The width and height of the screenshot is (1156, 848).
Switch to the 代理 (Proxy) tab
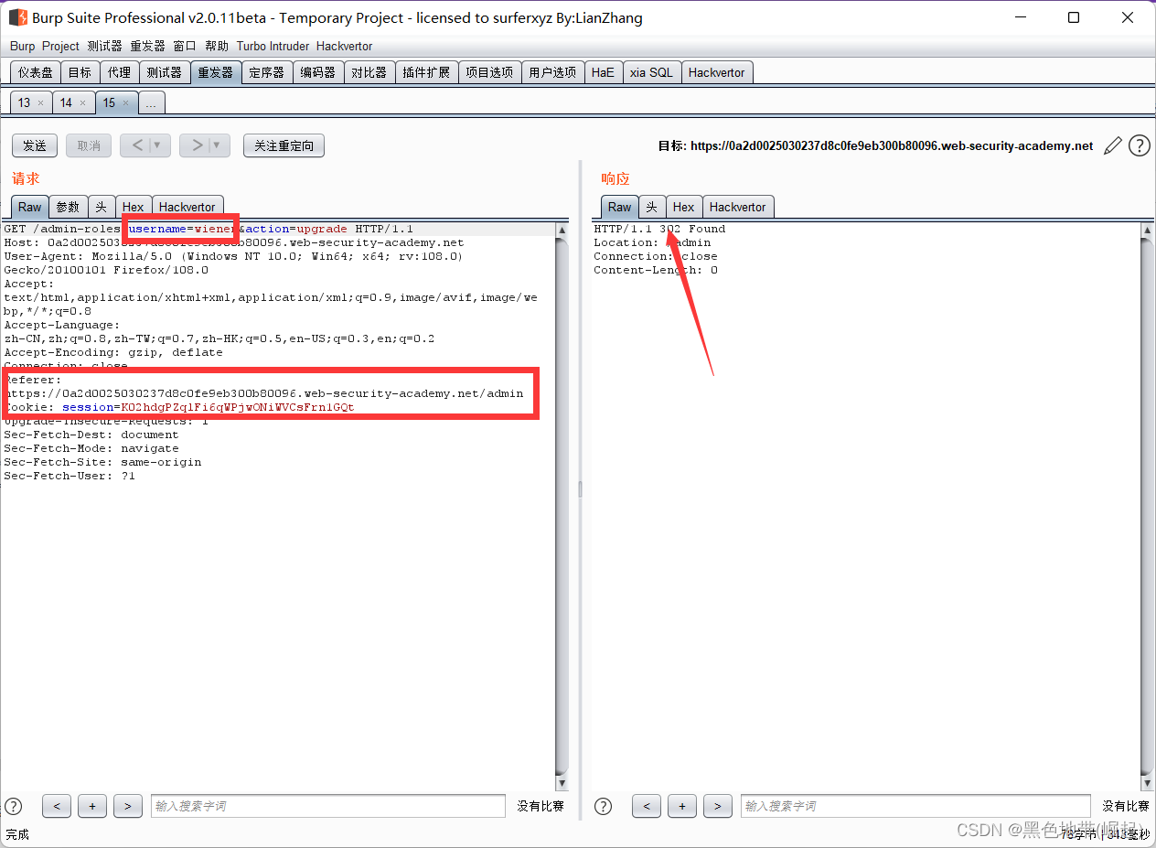(x=119, y=72)
